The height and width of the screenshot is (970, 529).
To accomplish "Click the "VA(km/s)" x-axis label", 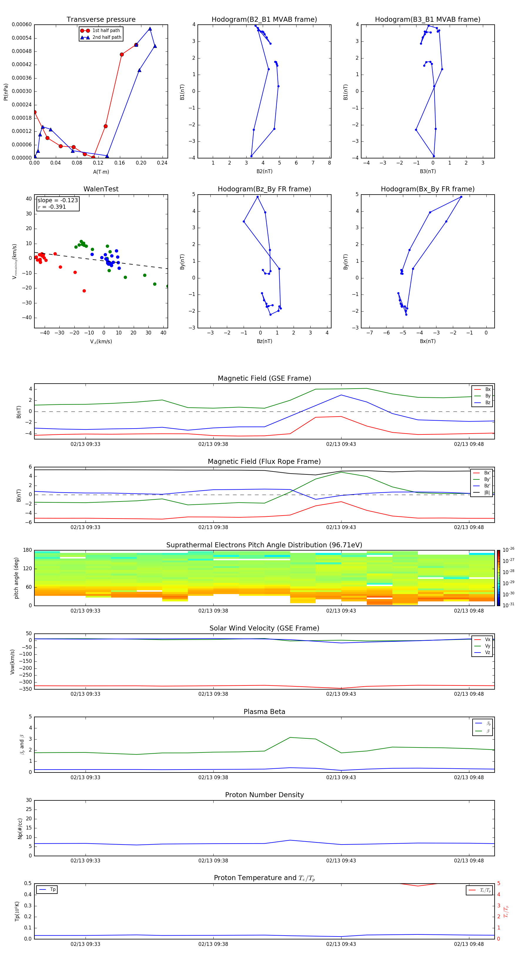I will [x=101, y=342].
